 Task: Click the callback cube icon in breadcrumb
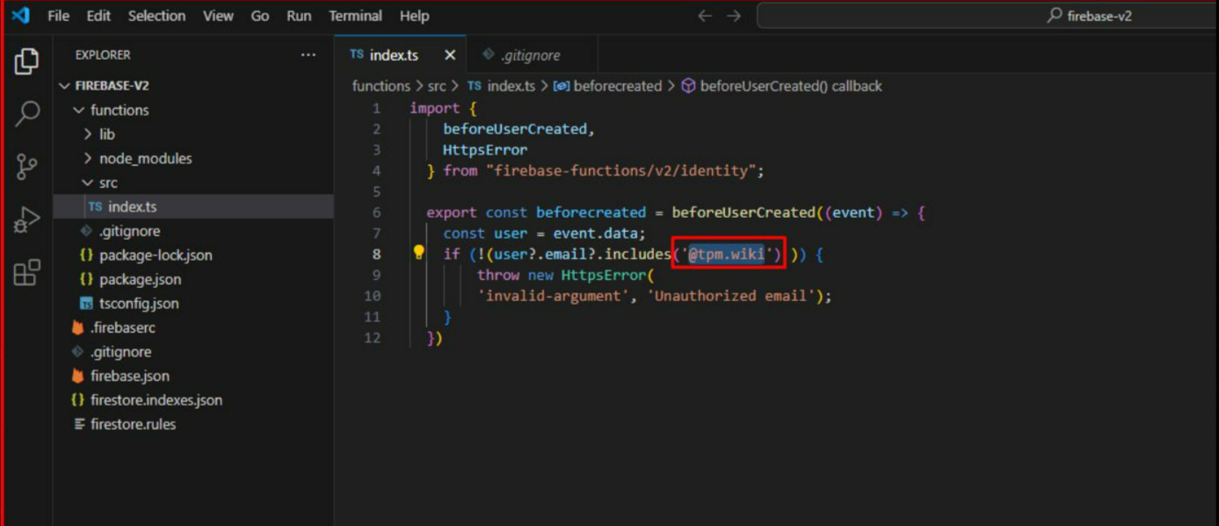pyautogui.click(x=688, y=86)
